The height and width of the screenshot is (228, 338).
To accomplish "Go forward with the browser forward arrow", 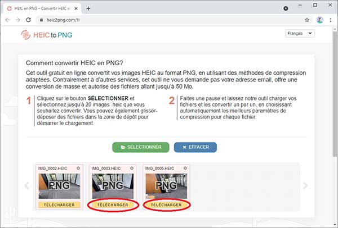I will click(18, 20).
